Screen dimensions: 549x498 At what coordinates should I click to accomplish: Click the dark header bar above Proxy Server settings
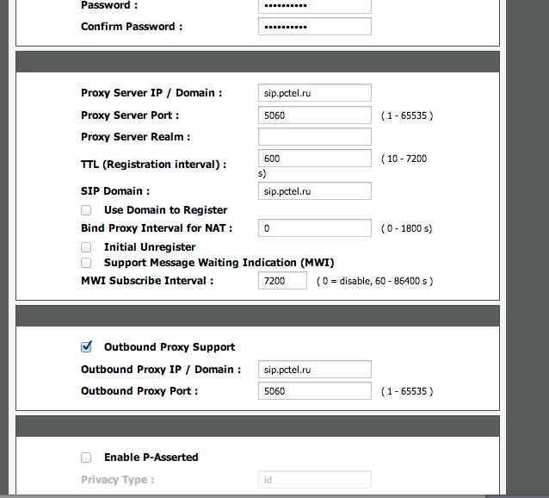coord(257,62)
